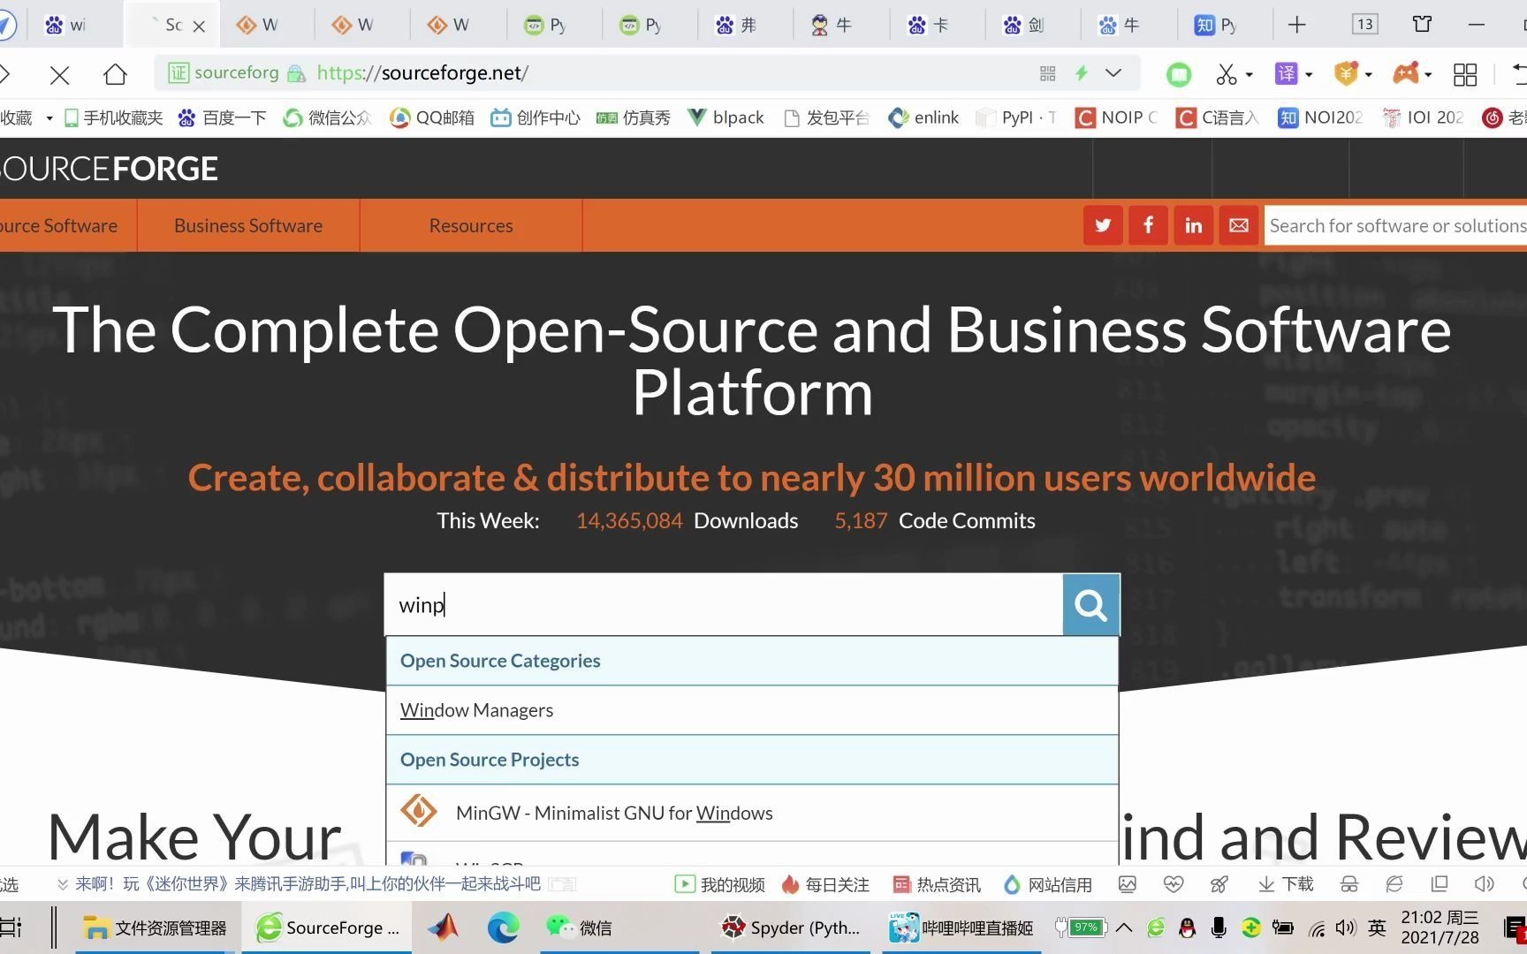Click the blue magnifier search button
1527x954 pixels.
(x=1090, y=605)
